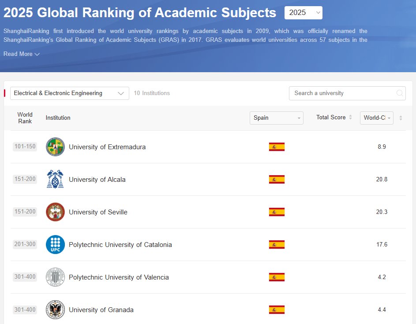Image resolution: width=416 pixels, height=324 pixels.
Task: Click score value 17.6
Action: (382, 244)
